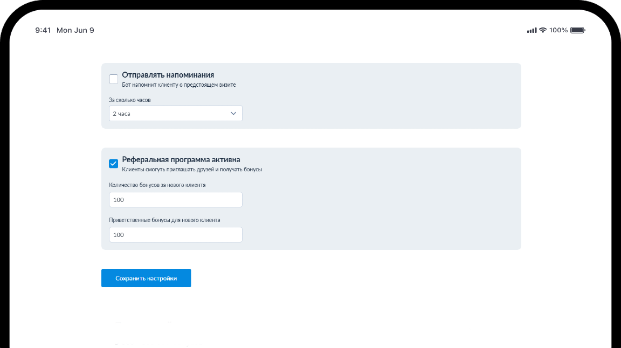This screenshot has width=621, height=348.
Task: Click the За сколько часов label
Action: coord(134,100)
